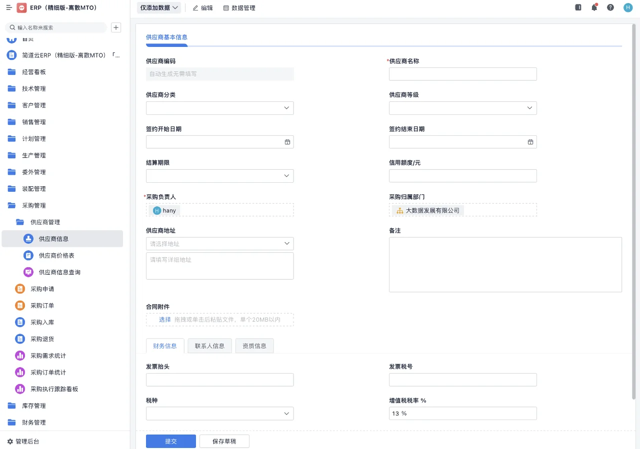
Task: Click the notification bell icon
Action: (x=594, y=7)
